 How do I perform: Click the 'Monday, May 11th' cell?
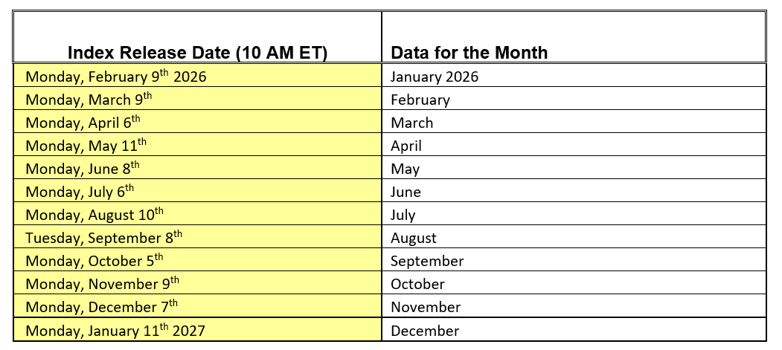(x=86, y=145)
